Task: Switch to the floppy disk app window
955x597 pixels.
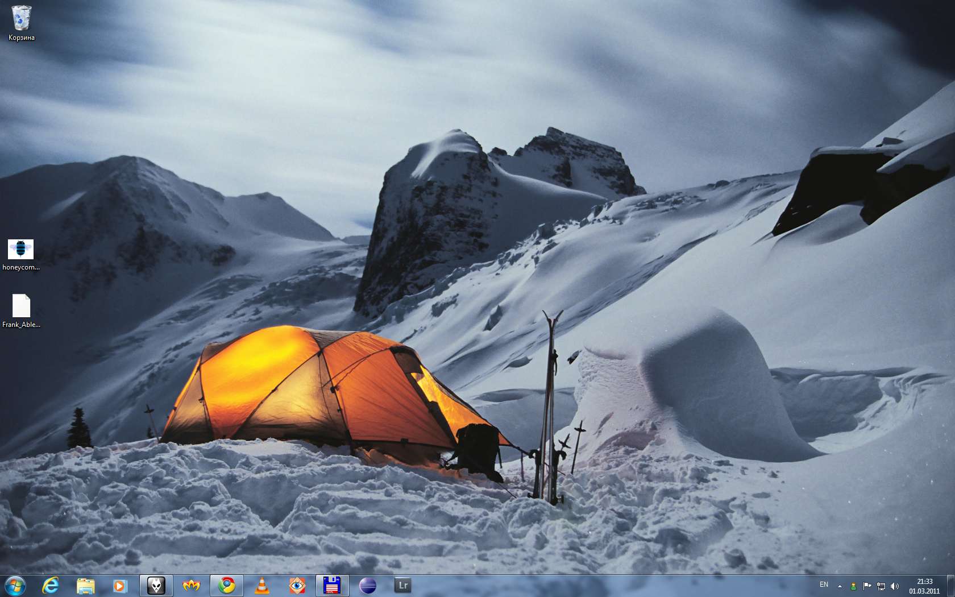Action: click(x=332, y=585)
